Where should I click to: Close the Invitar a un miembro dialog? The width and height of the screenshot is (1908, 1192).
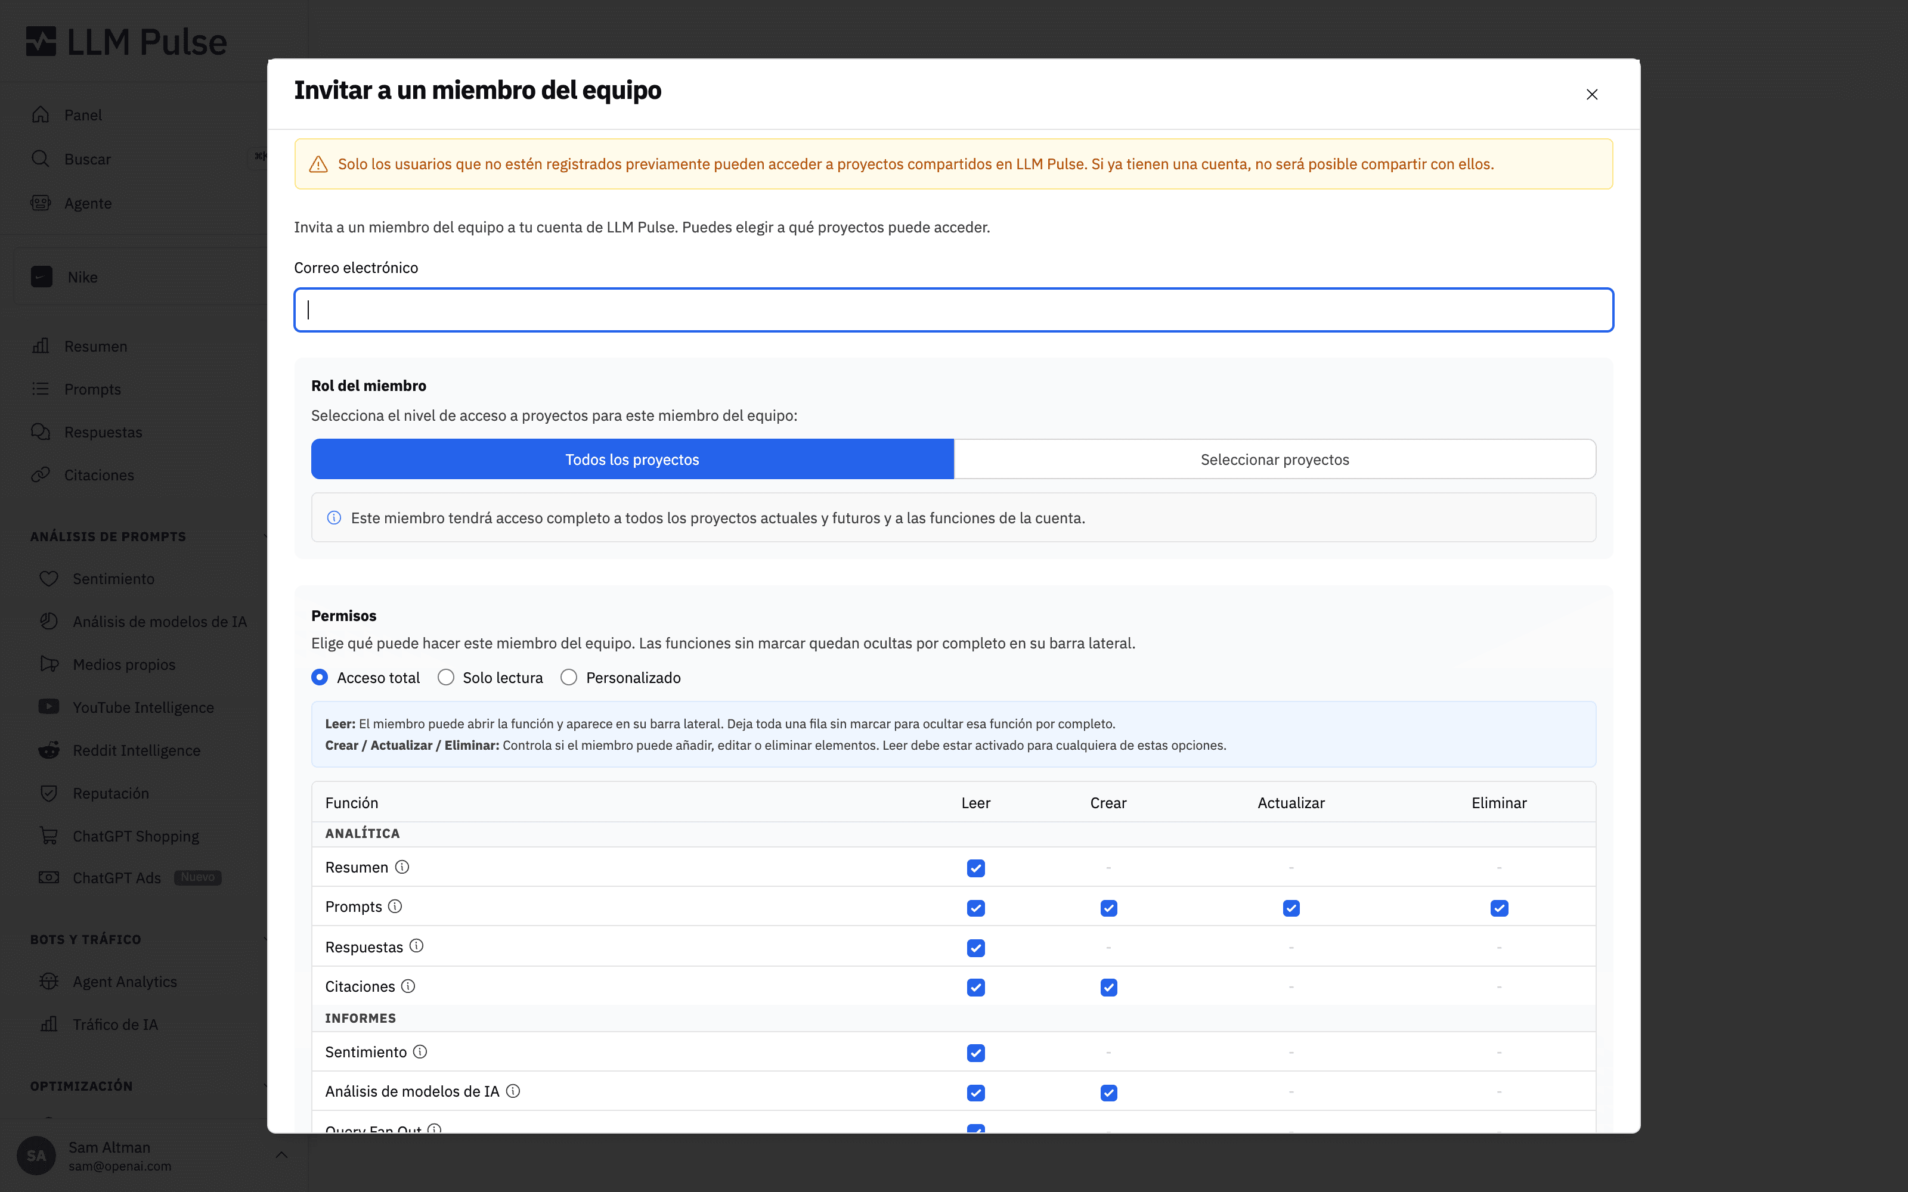pos(1592,95)
